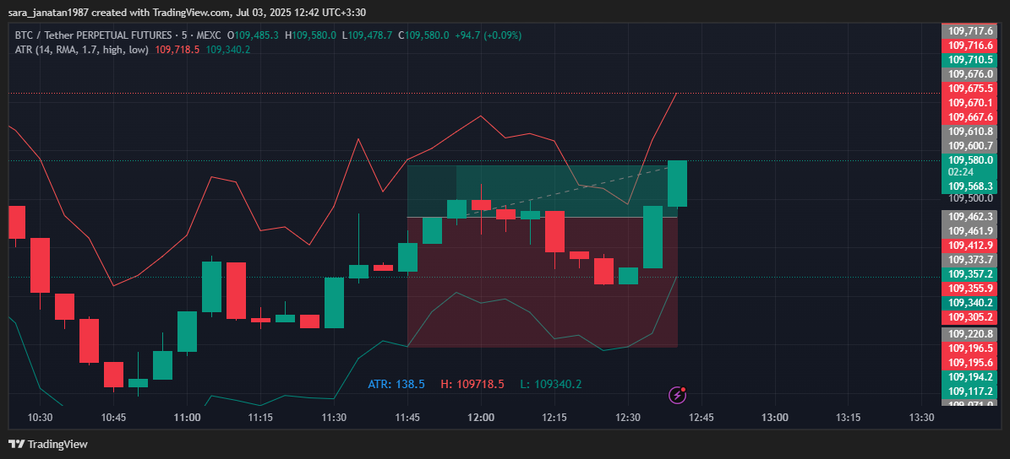Click the 12:00 time axis label
The image size is (1010, 459).
(481, 418)
